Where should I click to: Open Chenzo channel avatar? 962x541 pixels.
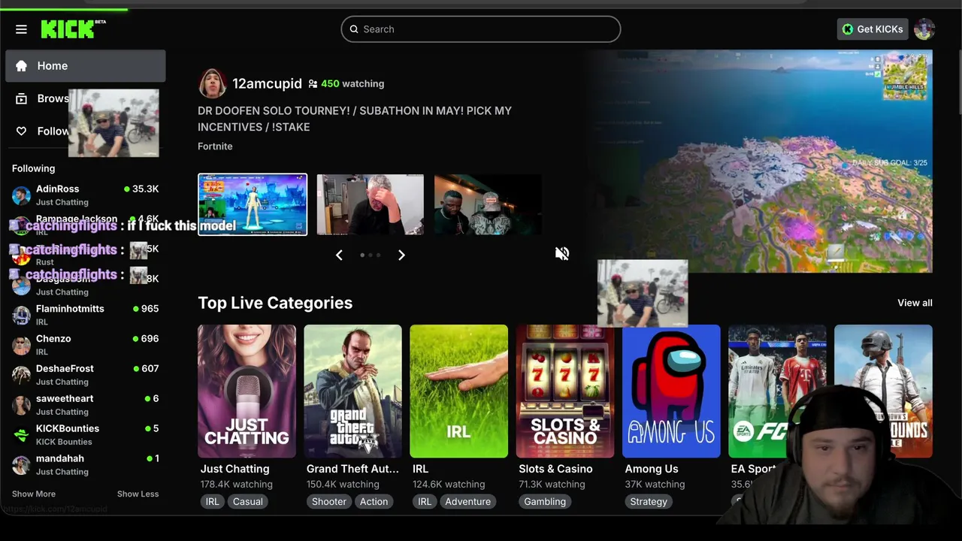[x=22, y=345]
